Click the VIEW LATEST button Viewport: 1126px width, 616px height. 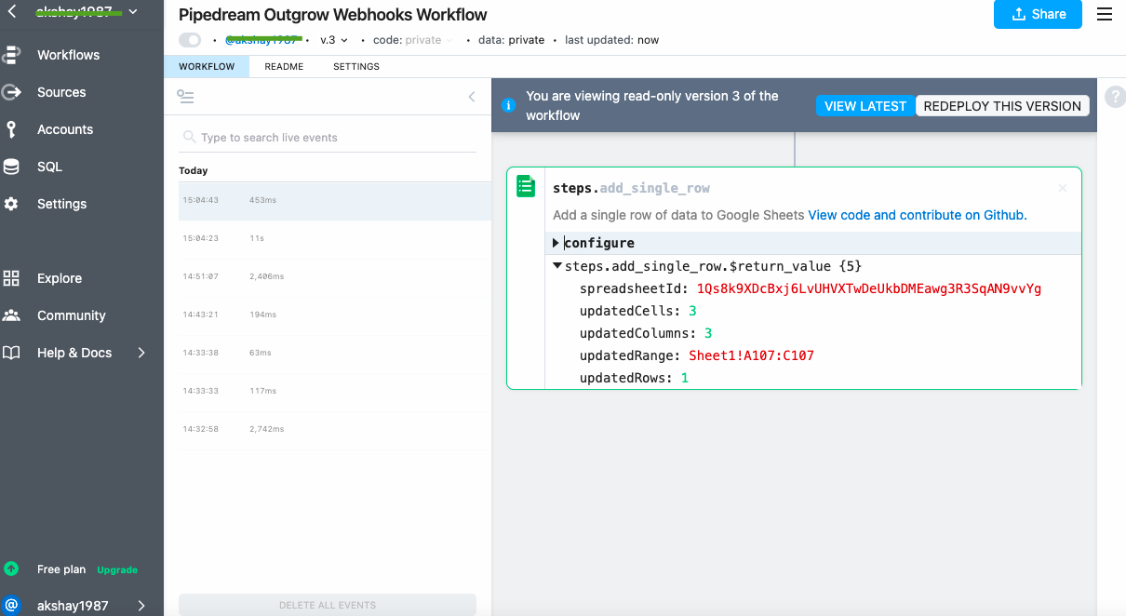pos(865,106)
